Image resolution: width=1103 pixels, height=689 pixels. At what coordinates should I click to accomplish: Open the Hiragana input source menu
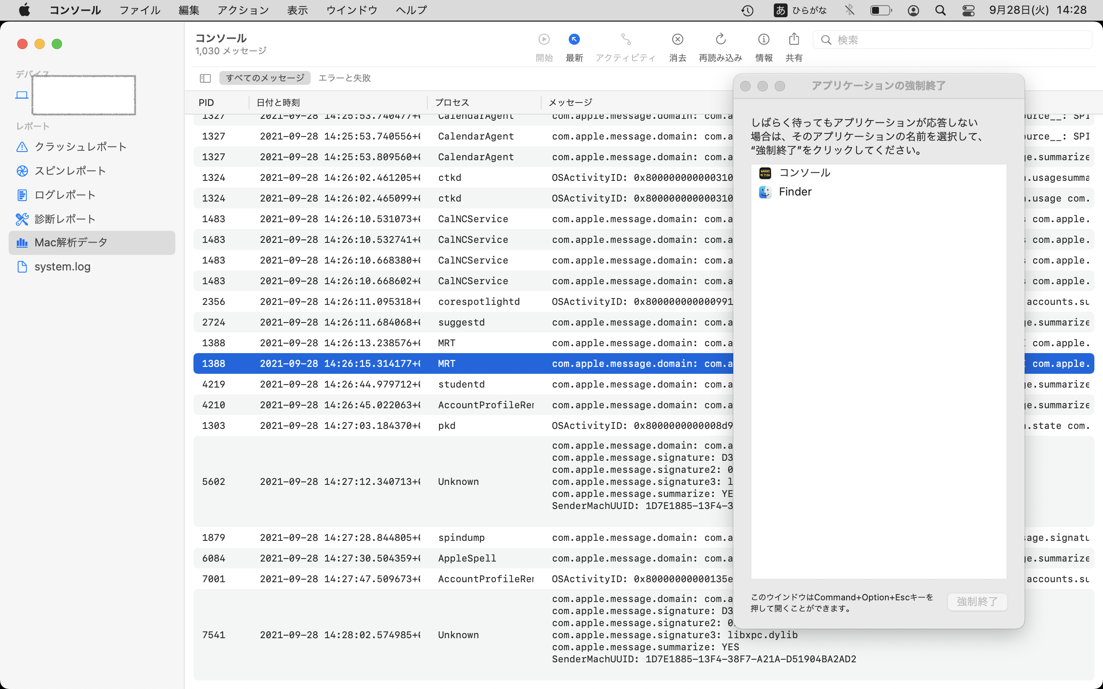point(800,10)
